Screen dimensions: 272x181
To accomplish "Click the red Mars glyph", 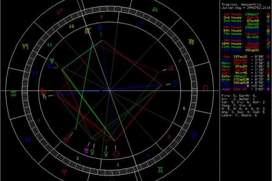I will point(67,140).
